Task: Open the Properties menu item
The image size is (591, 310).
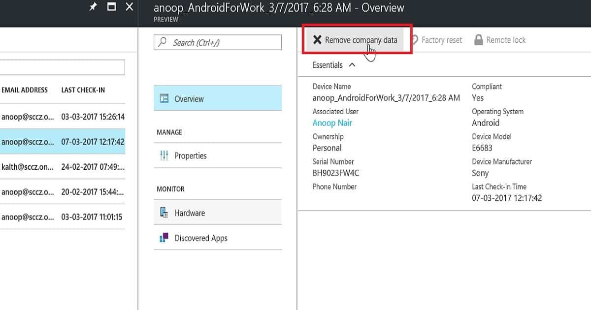Action: tap(218, 155)
